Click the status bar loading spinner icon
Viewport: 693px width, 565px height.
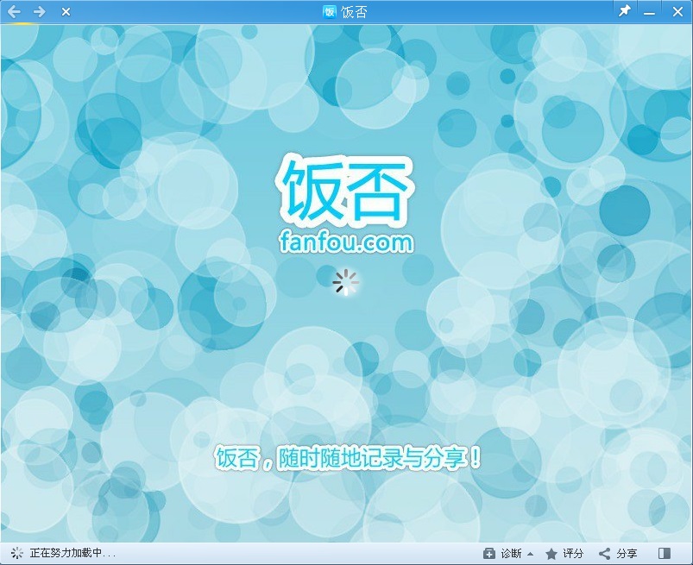click(x=16, y=553)
